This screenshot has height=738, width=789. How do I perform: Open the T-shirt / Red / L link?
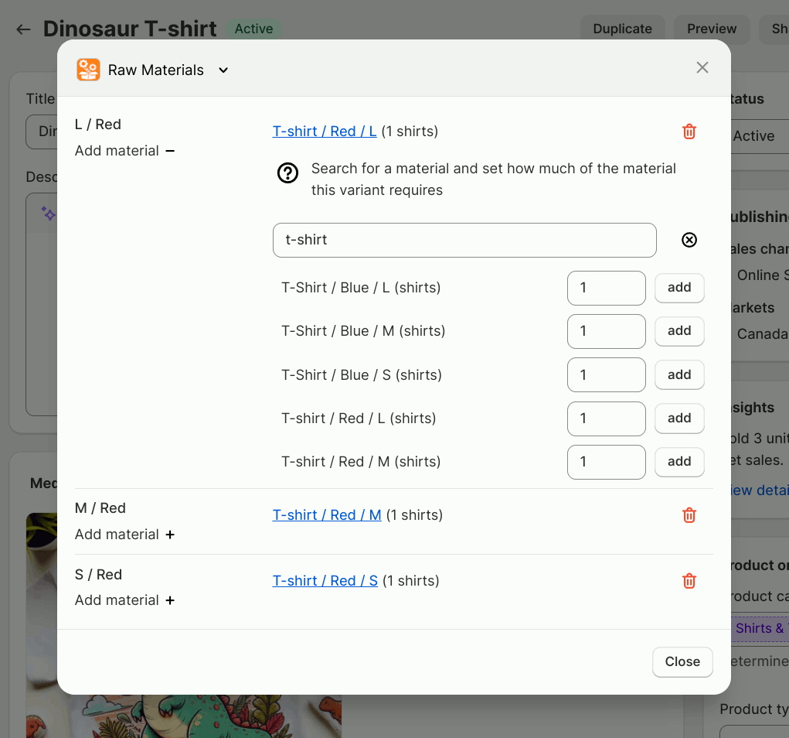(x=325, y=132)
